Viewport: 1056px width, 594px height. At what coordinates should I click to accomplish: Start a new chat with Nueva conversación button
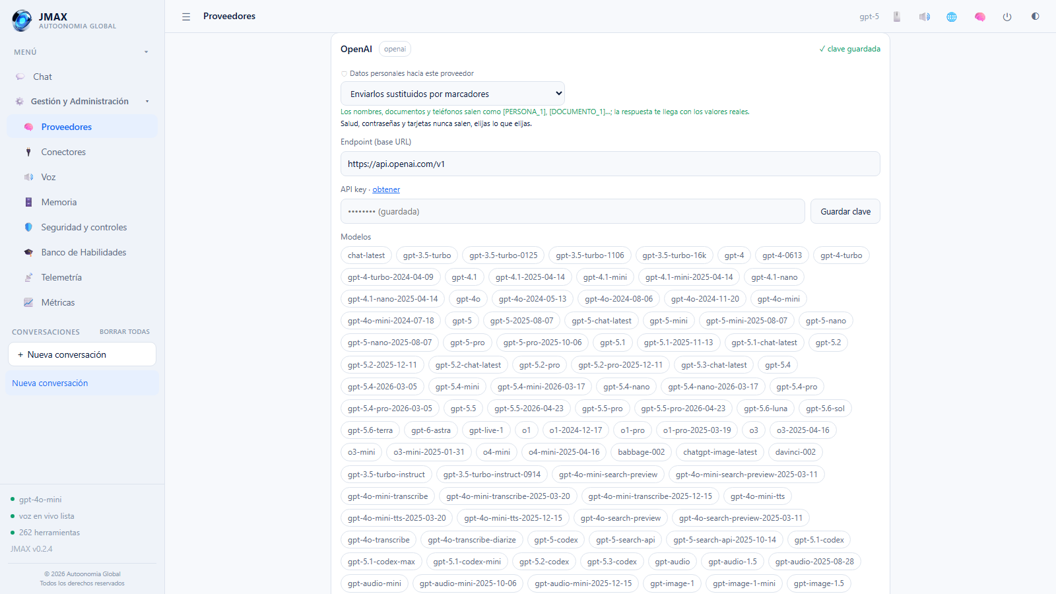click(x=82, y=354)
